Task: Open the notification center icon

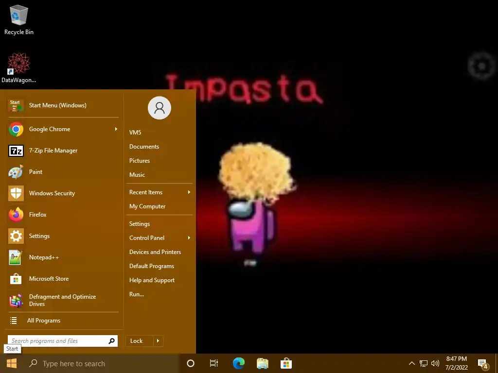Action: click(x=483, y=364)
